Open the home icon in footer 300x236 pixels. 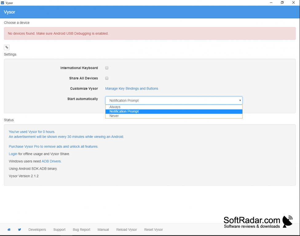click(x=9, y=230)
